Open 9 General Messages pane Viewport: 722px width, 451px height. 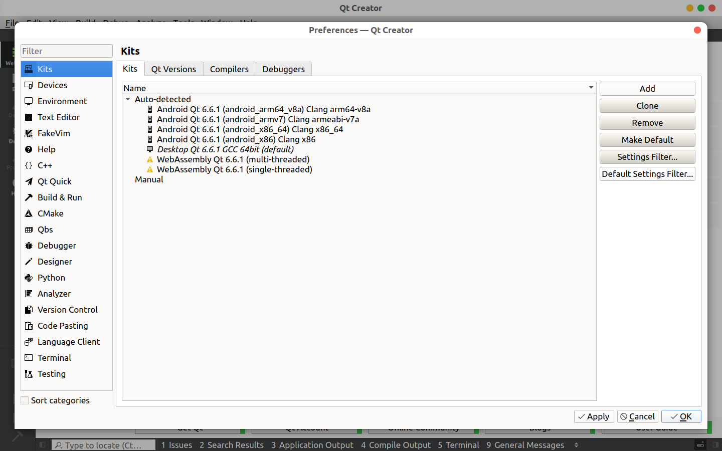tap(525, 445)
